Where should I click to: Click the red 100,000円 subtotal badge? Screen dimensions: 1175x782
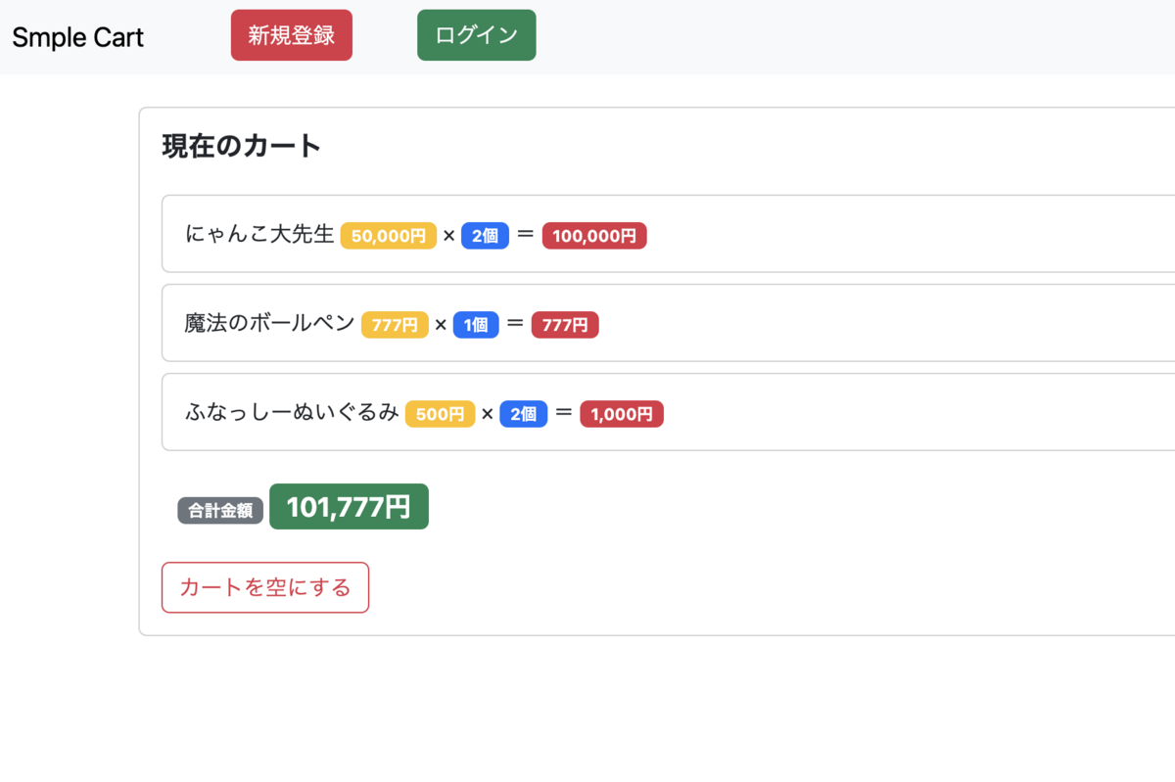tap(594, 235)
